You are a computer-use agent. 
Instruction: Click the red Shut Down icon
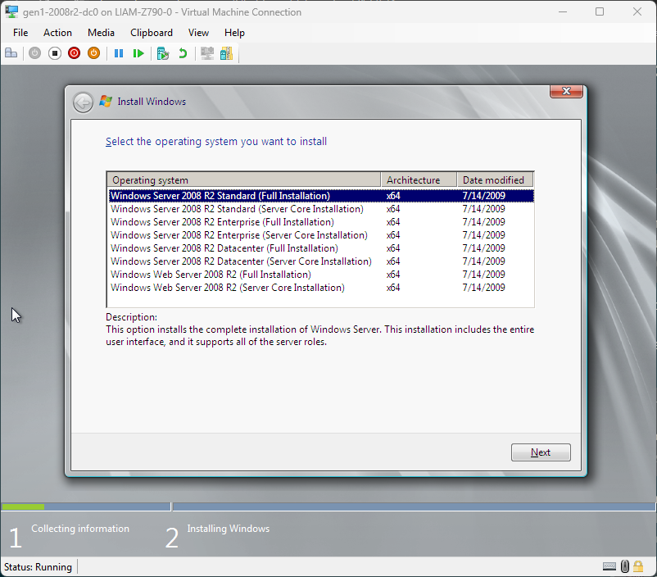click(75, 53)
